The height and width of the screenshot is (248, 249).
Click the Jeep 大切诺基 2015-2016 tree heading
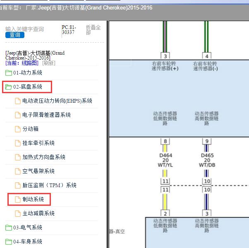click(35, 55)
